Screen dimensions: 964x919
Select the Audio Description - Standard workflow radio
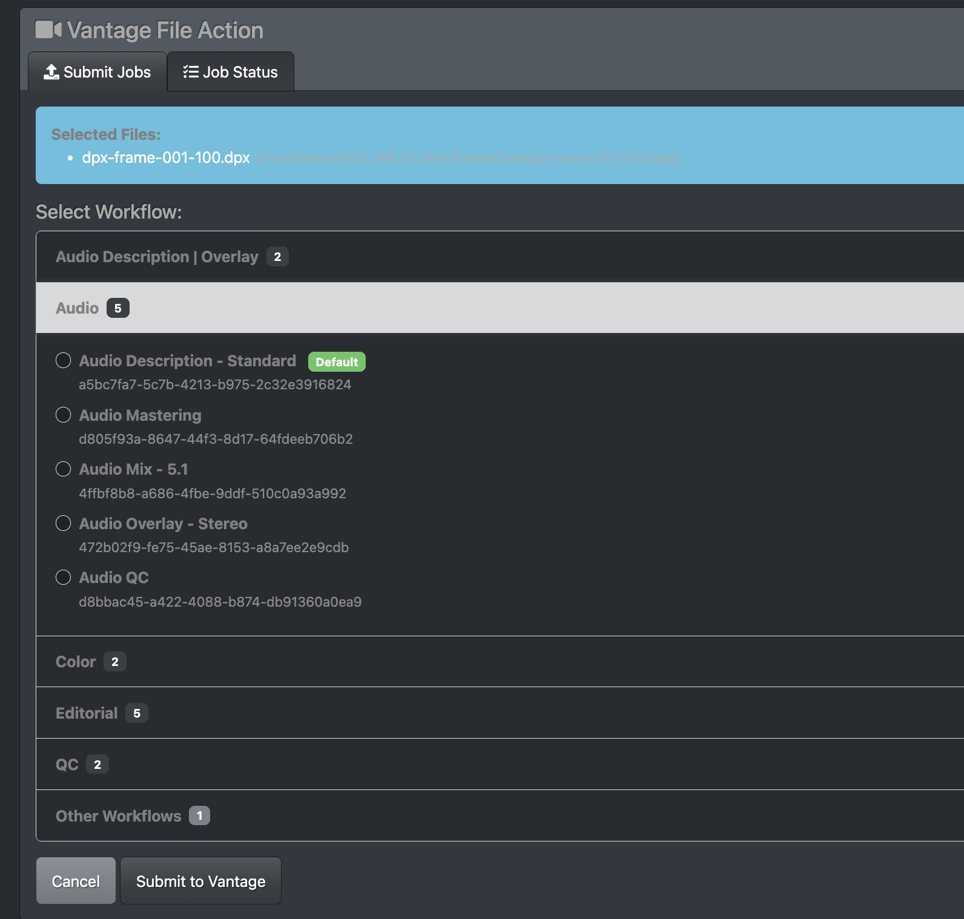(x=64, y=360)
